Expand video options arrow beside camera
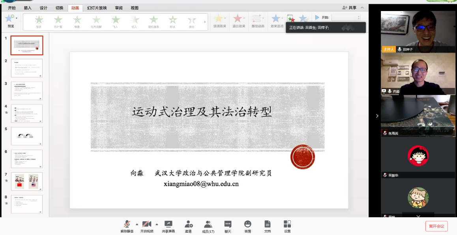 (x=157, y=224)
